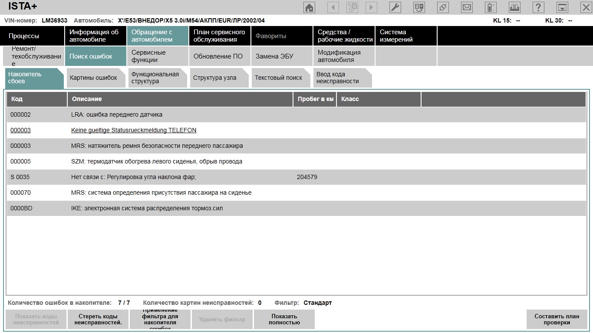Open Замена ЭБУ submenu

point(282,56)
